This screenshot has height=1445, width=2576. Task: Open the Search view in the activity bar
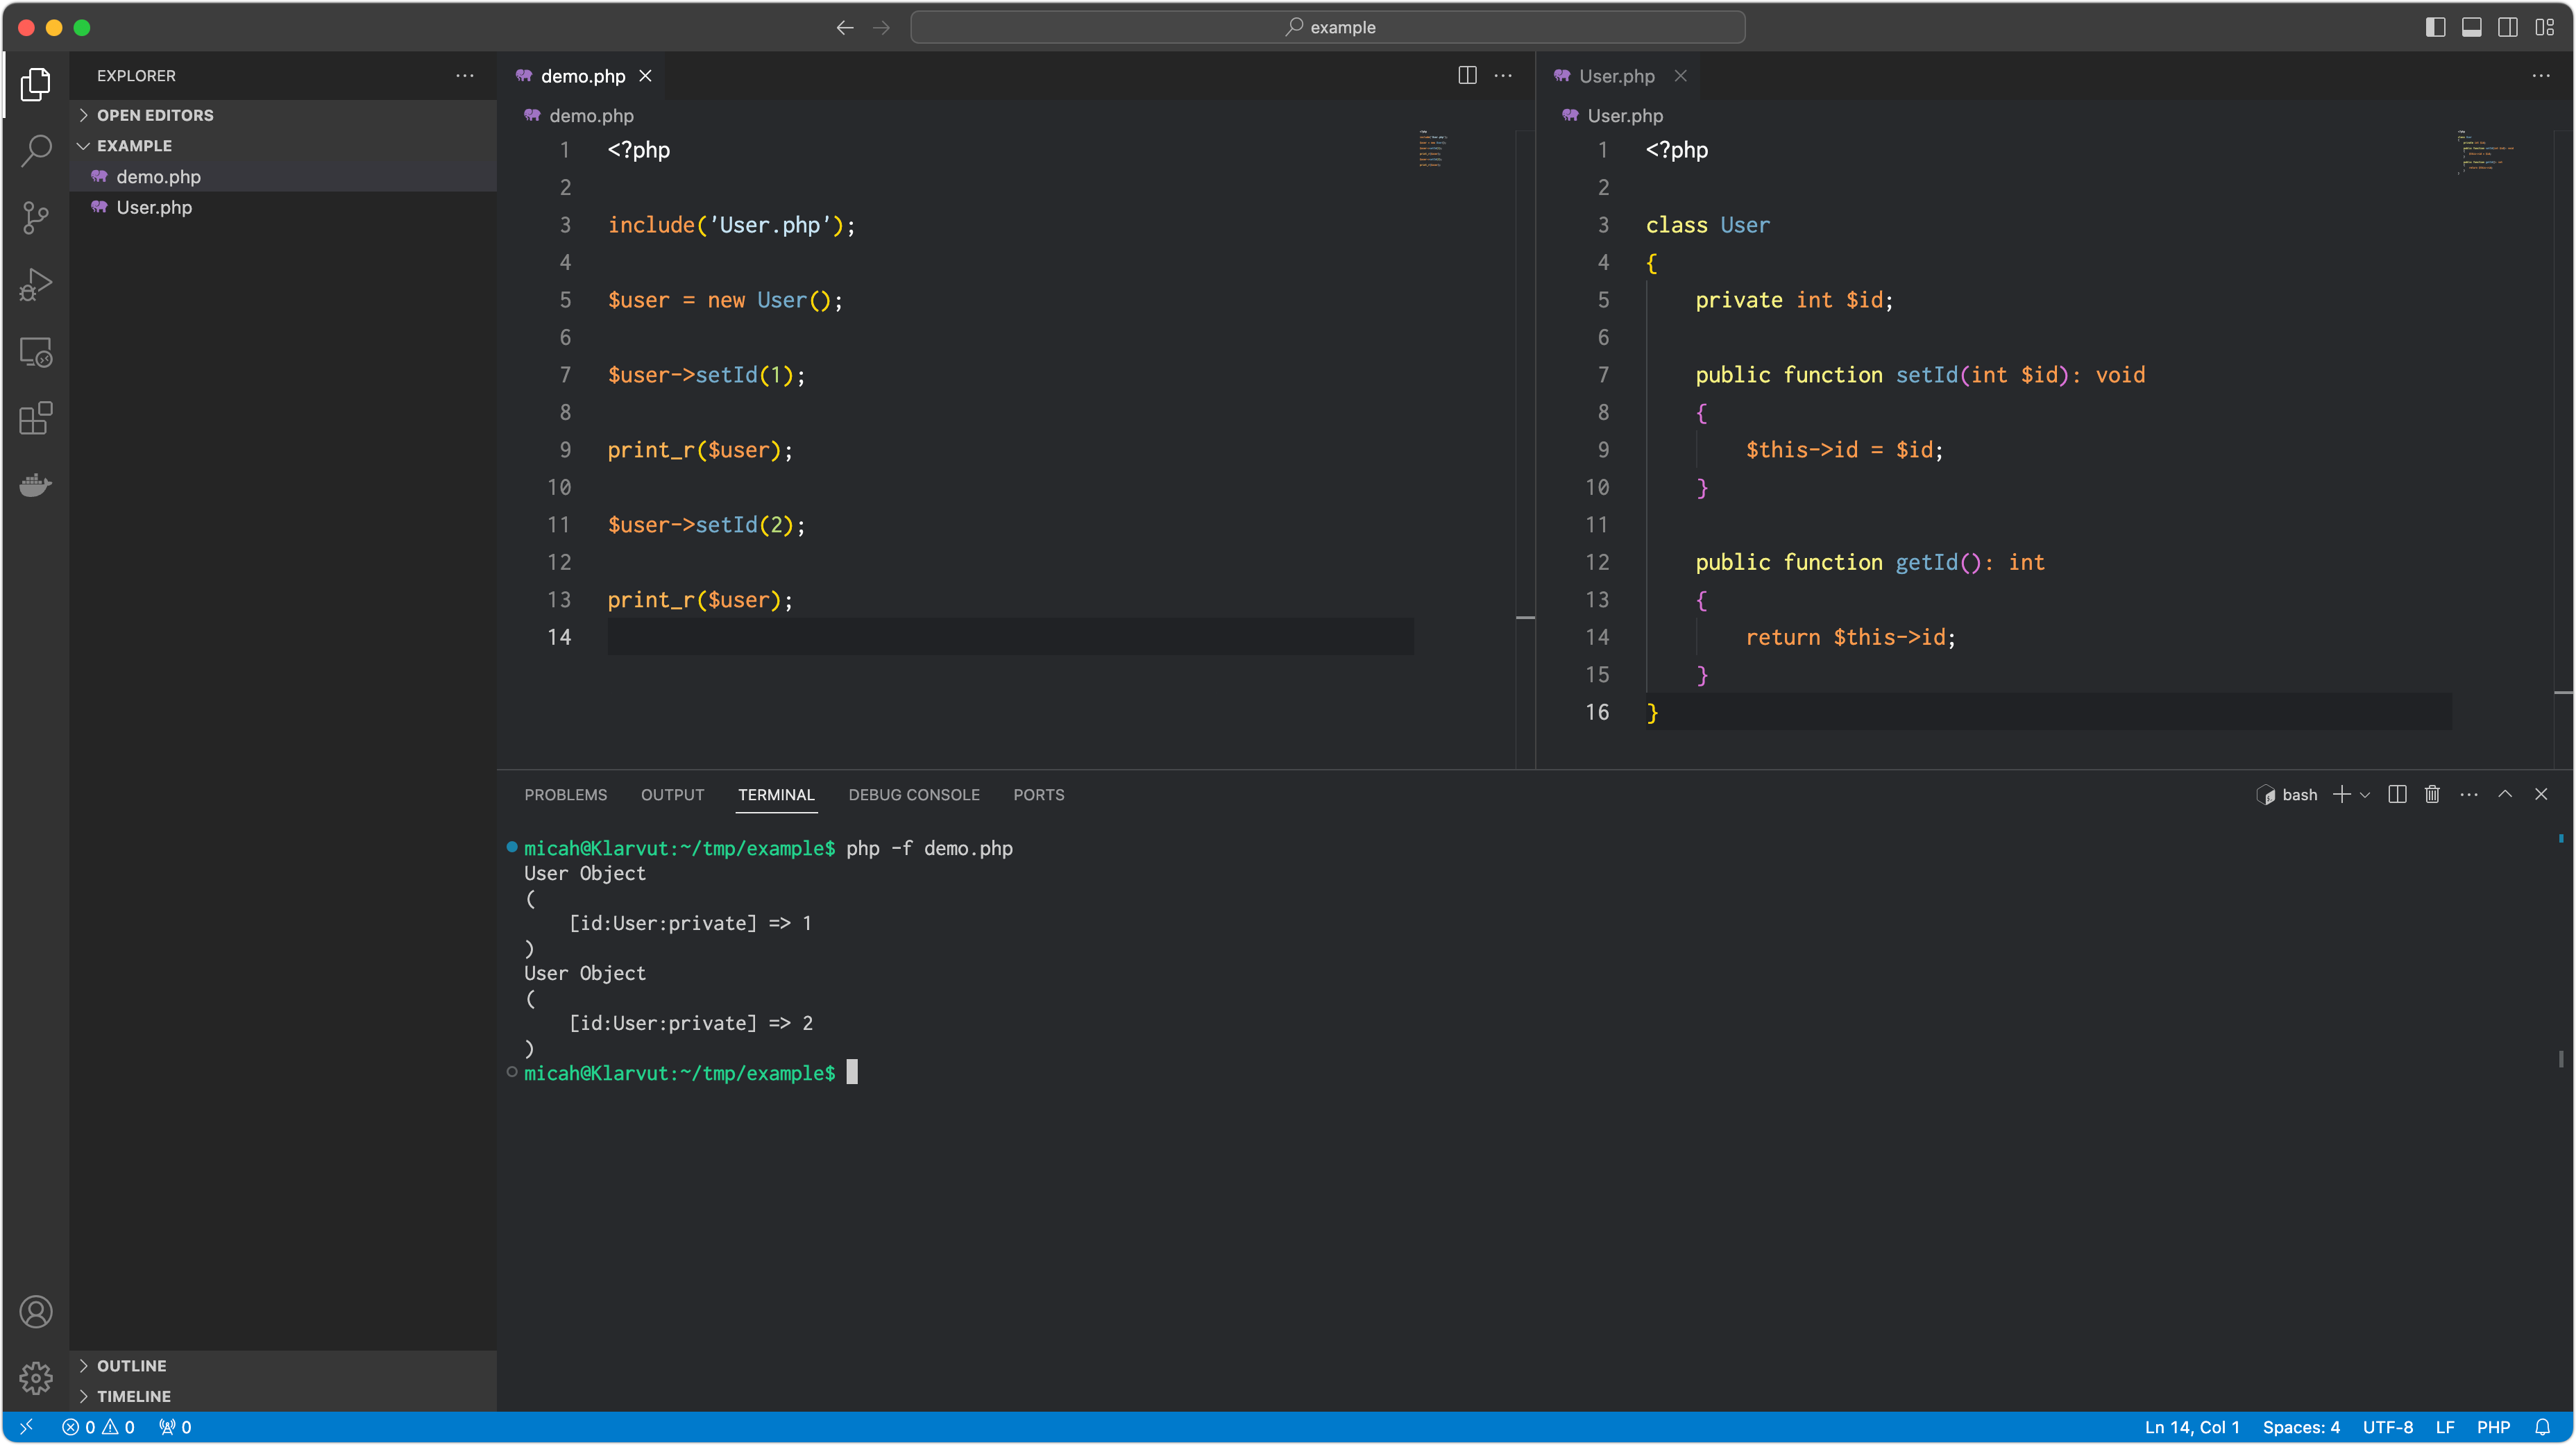36,150
